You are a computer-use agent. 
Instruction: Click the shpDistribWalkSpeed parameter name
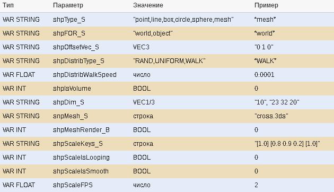pyautogui.click(x=85, y=75)
